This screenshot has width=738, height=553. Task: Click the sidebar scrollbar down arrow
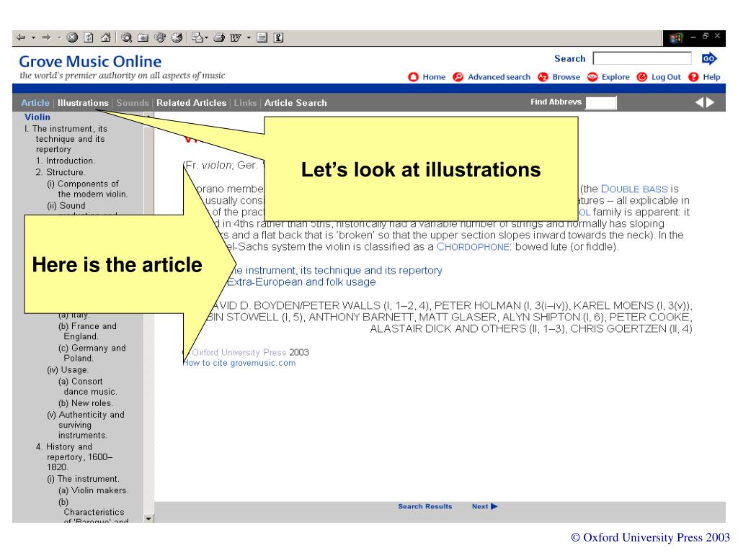click(148, 518)
